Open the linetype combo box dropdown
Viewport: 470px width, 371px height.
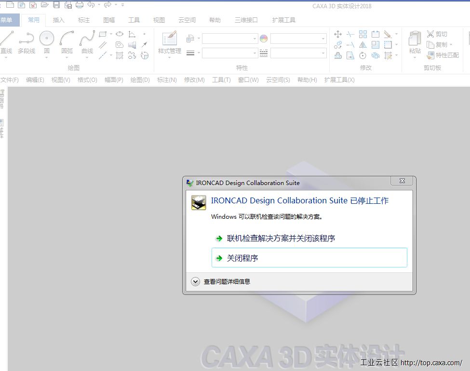pos(323,53)
